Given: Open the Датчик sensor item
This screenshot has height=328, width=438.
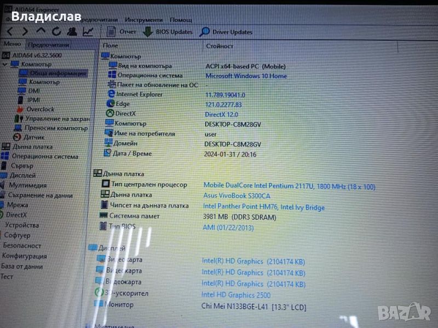Looking at the screenshot, I should tap(29, 137).
